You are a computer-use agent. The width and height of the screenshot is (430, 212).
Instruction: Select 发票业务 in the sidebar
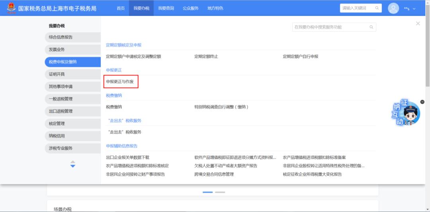[57, 49]
